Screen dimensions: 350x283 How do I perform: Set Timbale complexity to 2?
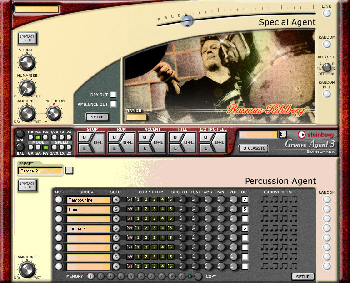146,228
